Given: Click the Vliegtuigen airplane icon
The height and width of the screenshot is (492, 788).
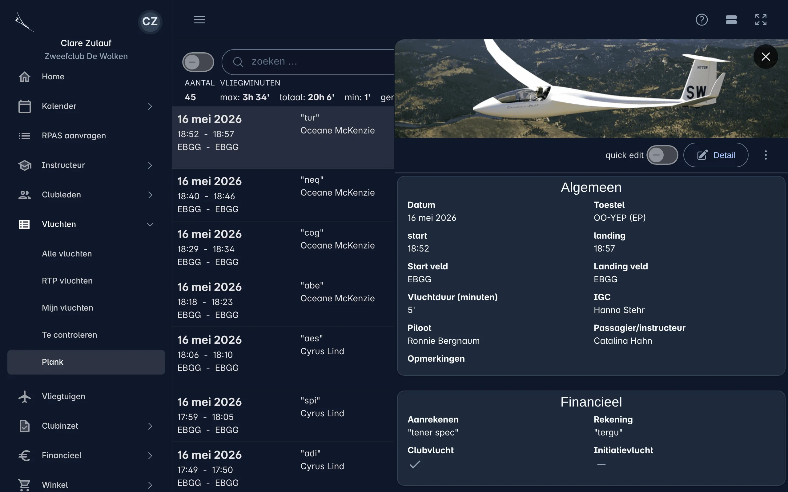Looking at the screenshot, I should coord(24,396).
